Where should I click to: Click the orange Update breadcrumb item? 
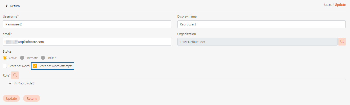pos(340,5)
